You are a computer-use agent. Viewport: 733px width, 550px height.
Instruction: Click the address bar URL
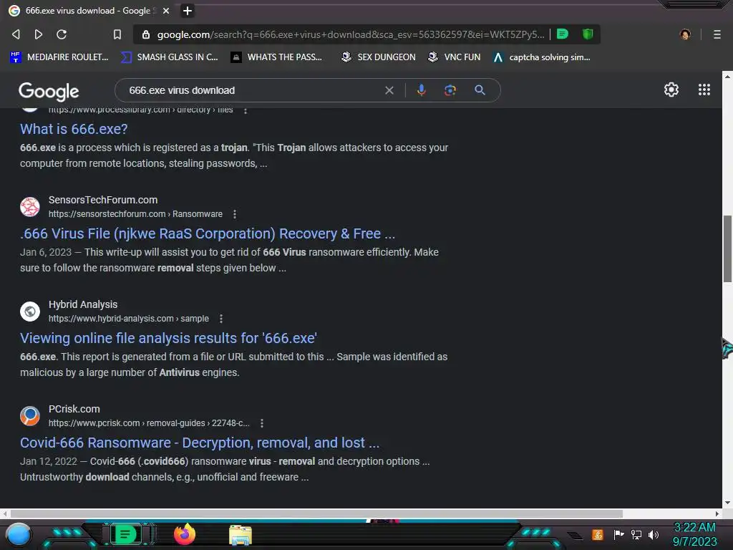pyautogui.click(x=351, y=34)
